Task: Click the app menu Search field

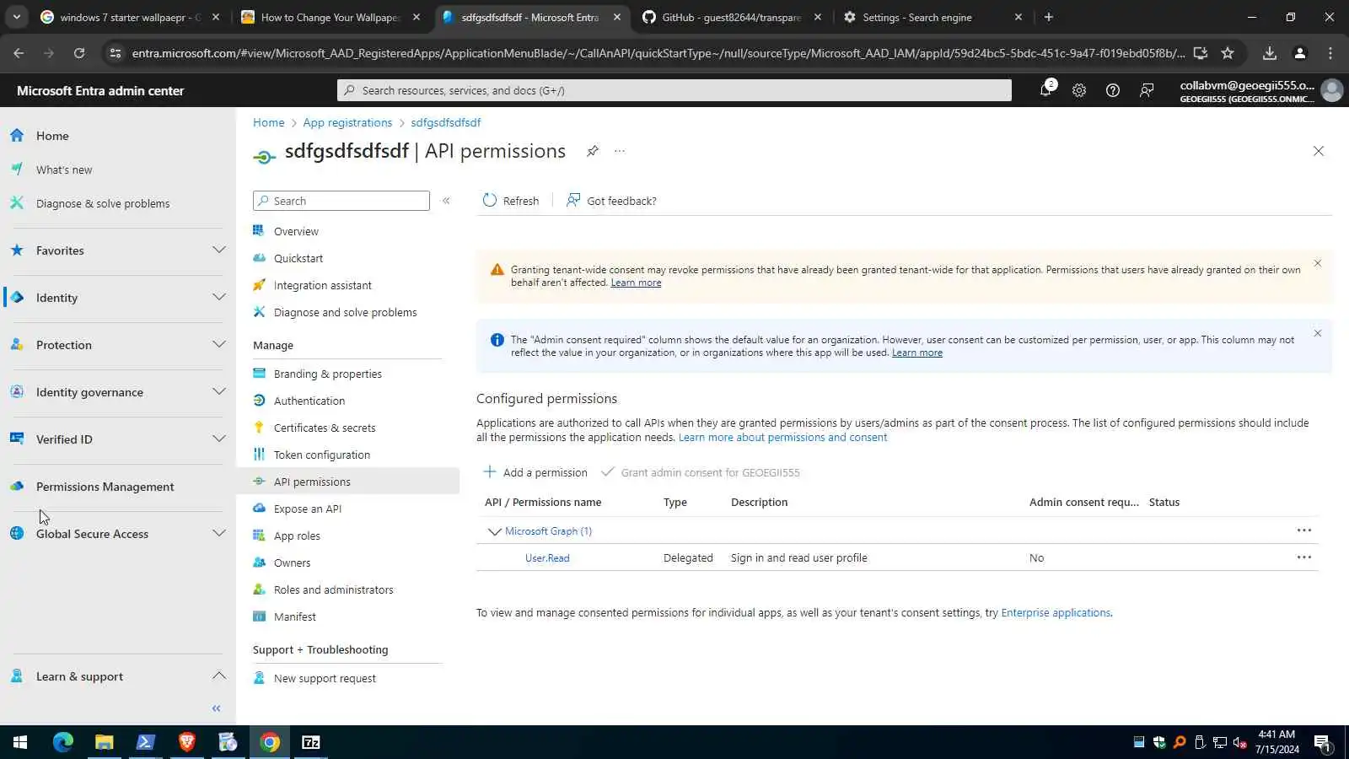Action: [341, 201]
